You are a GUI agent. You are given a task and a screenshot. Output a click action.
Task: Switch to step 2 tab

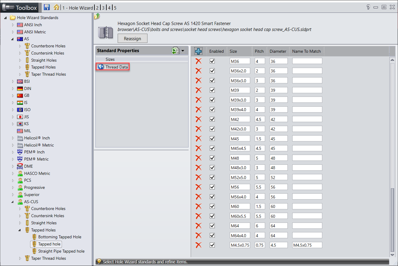coord(97,8)
